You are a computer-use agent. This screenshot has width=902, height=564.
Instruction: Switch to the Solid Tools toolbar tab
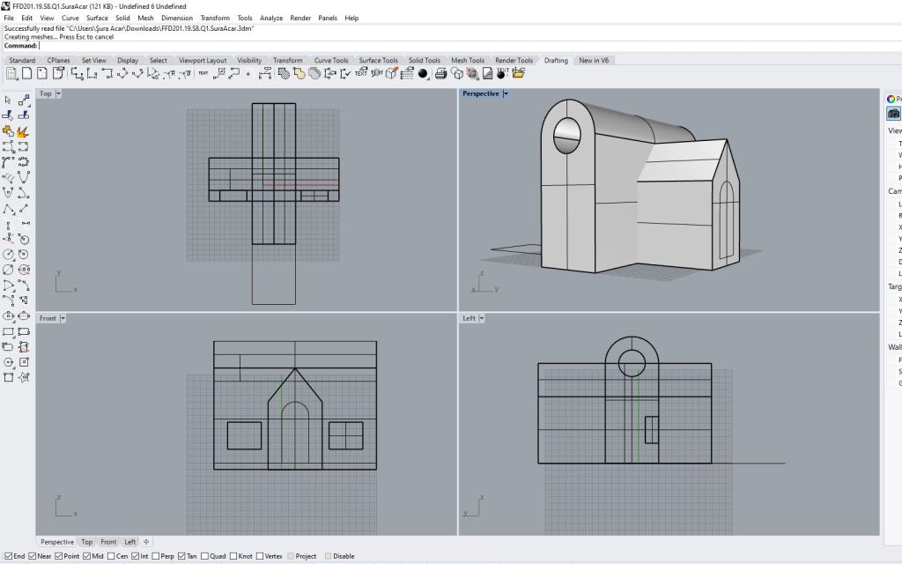[x=424, y=61]
